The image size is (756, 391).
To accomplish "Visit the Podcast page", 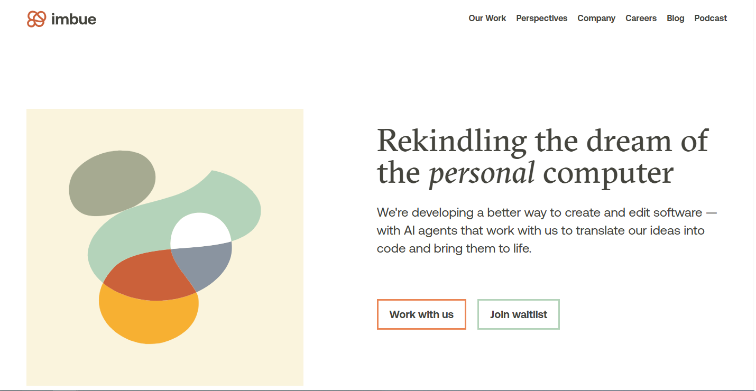I will pyautogui.click(x=711, y=18).
